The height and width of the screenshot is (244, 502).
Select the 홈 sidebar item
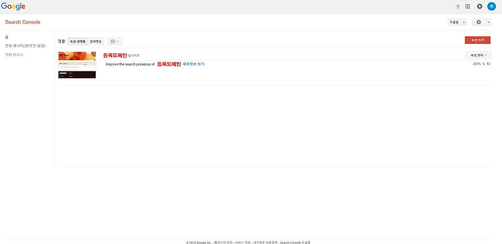(7, 37)
